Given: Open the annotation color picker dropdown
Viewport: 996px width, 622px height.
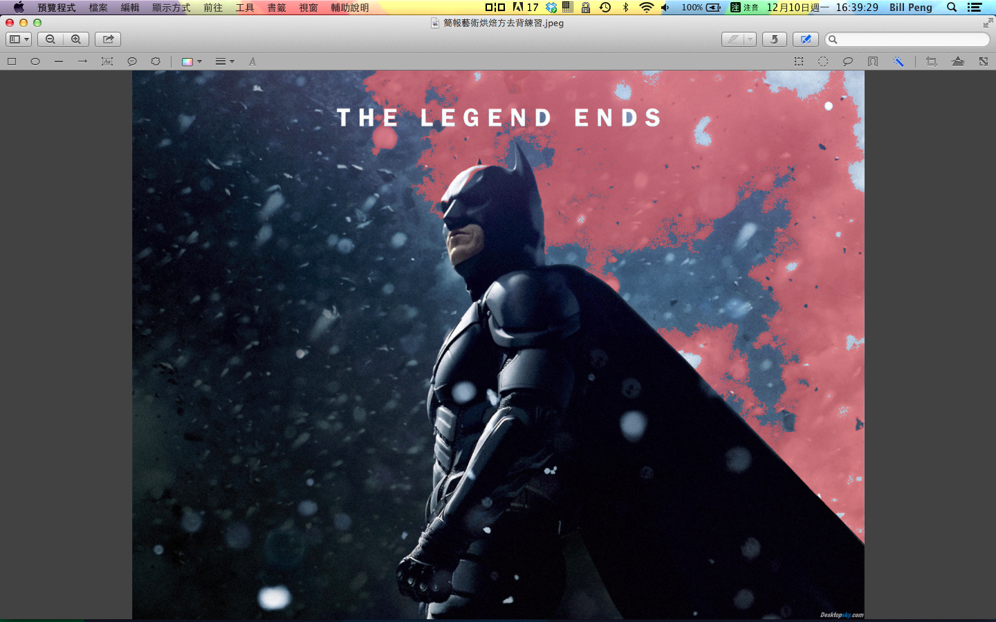Looking at the screenshot, I should click(x=192, y=62).
